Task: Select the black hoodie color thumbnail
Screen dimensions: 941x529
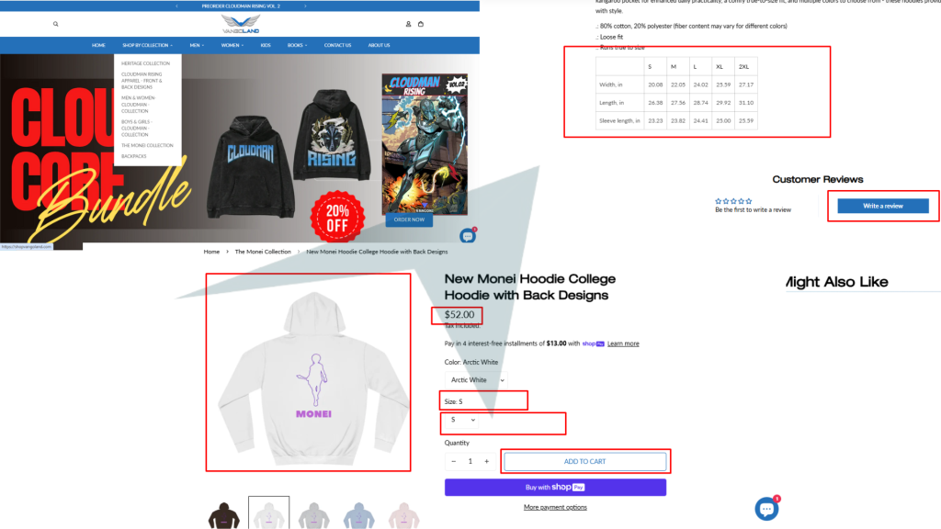Action: (x=224, y=515)
